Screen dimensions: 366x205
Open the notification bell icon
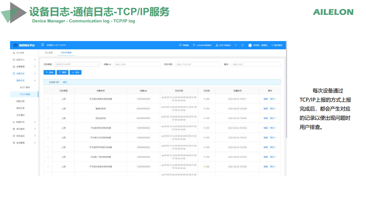pyautogui.click(x=243, y=45)
